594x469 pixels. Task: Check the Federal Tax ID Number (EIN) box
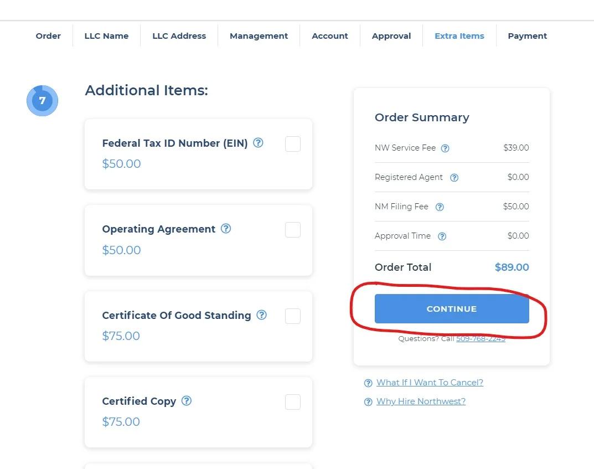point(293,144)
